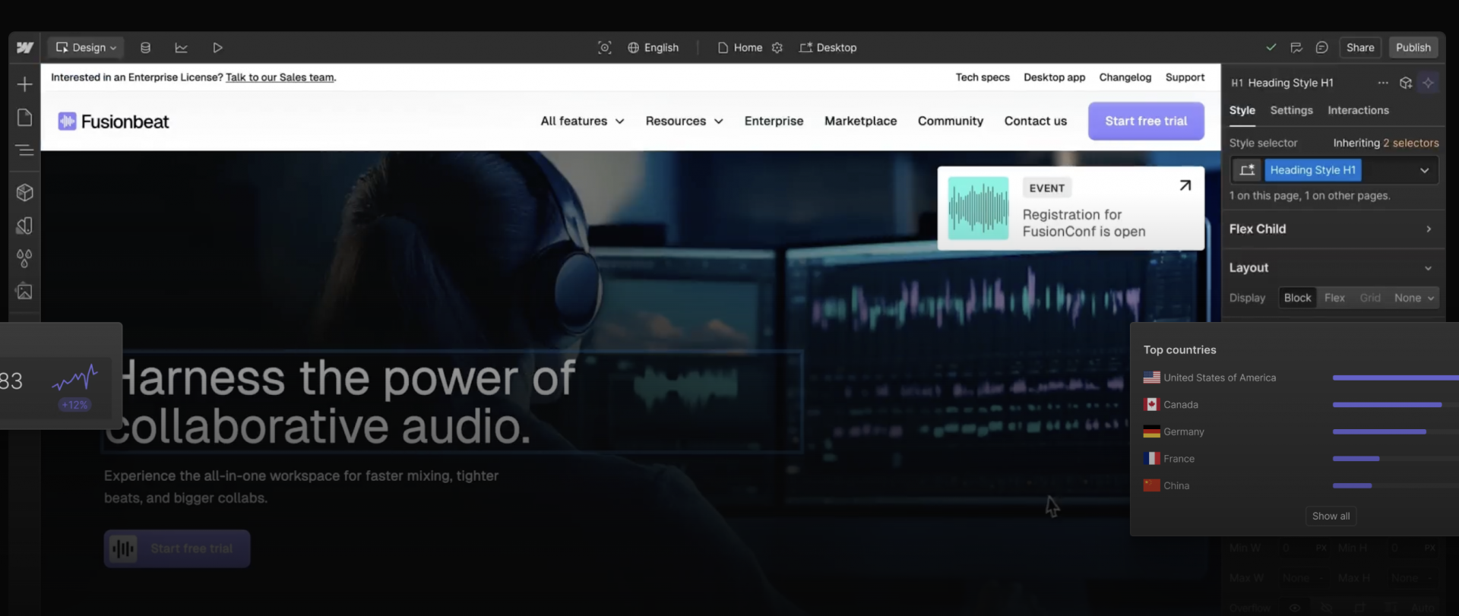Open the CMS database icon
1459x616 pixels.
point(145,48)
